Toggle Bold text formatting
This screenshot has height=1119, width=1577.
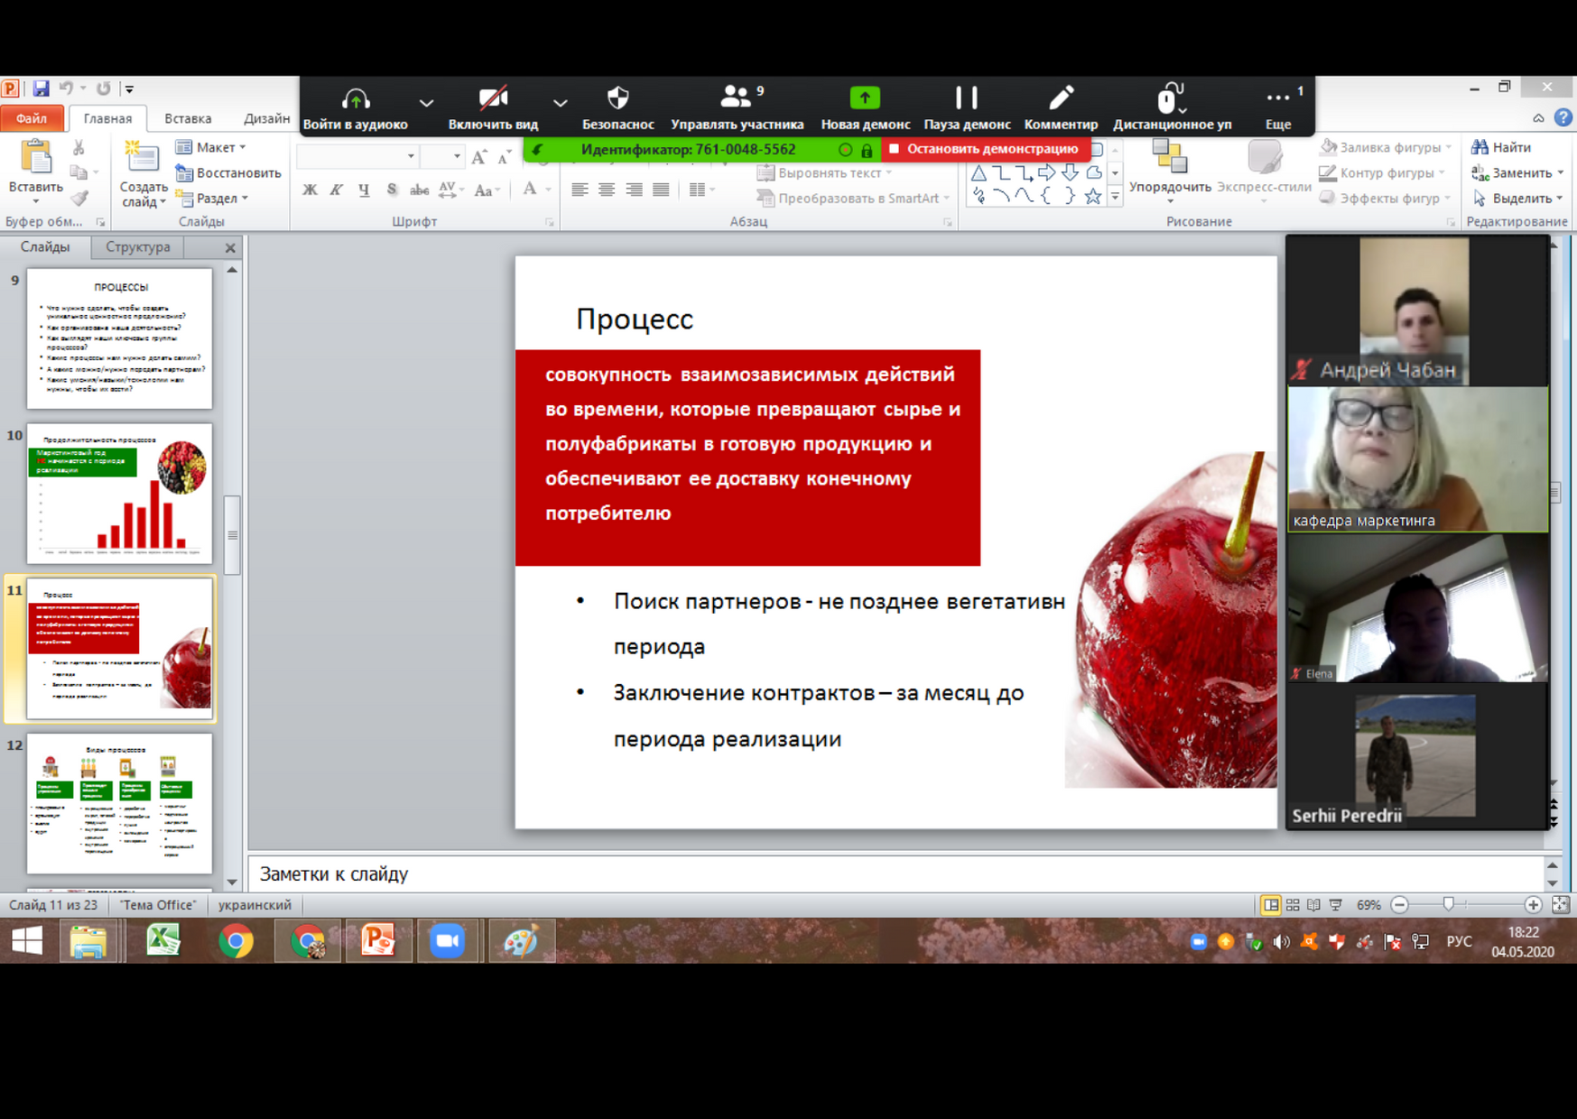point(310,190)
